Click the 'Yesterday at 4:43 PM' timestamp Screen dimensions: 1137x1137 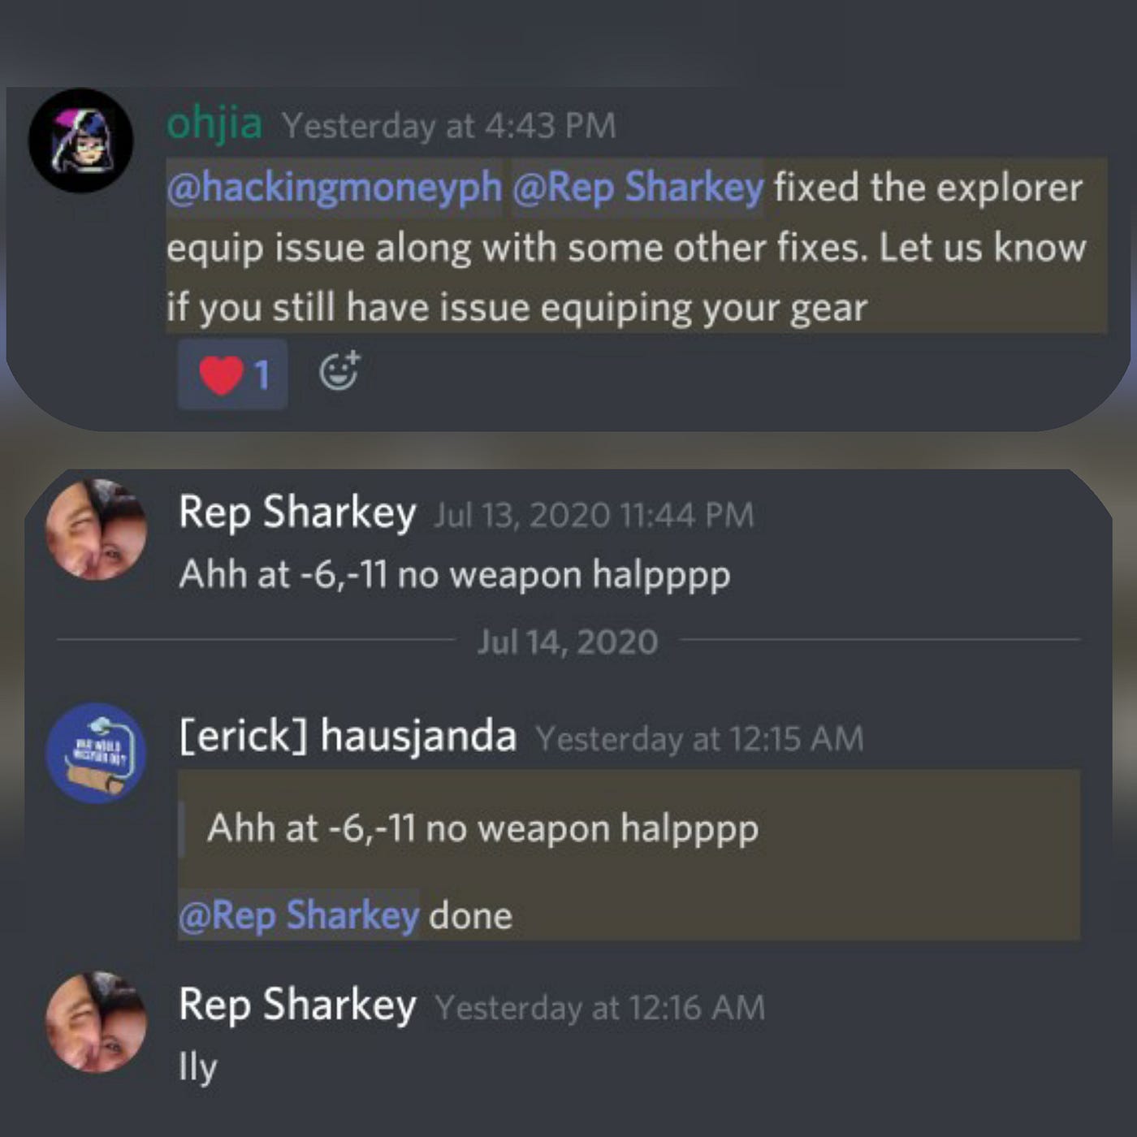tap(448, 126)
